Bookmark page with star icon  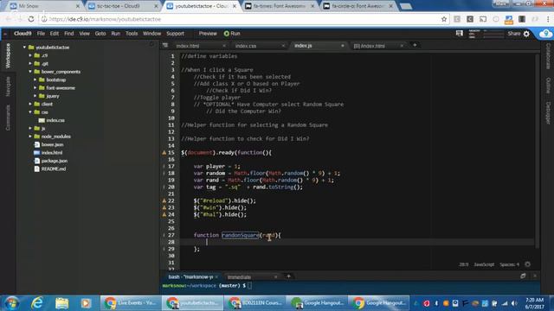coord(444,19)
